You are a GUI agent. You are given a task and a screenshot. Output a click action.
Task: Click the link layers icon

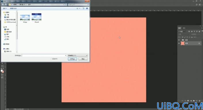coord(183,101)
